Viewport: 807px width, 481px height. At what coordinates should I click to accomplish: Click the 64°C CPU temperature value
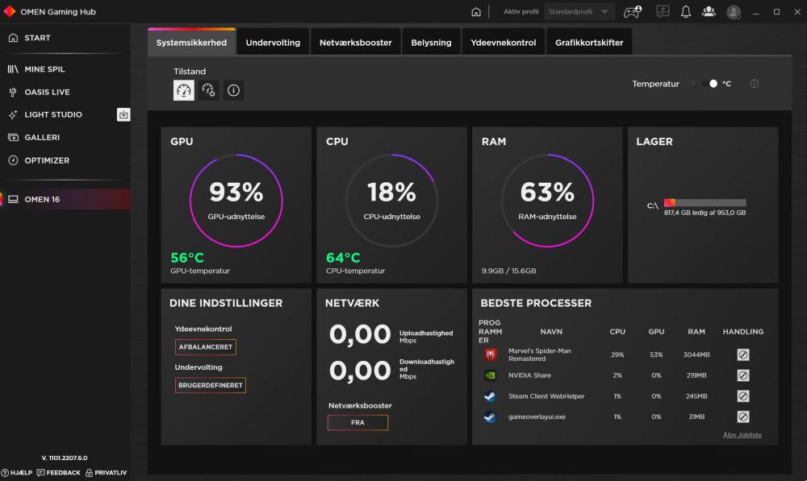343,258
